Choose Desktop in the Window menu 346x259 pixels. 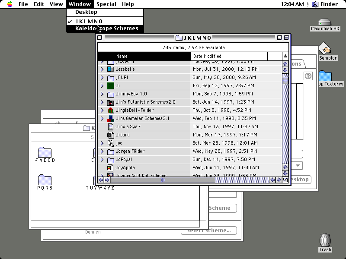[x=105, y=12]
